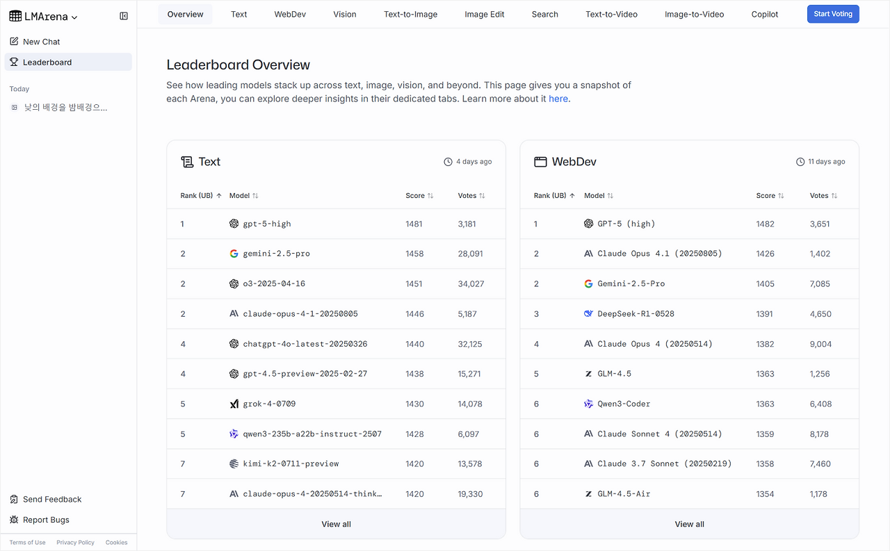Collapse the sidebar with the panel icon
Screen dimensions: 890x551
click(124, 16)
